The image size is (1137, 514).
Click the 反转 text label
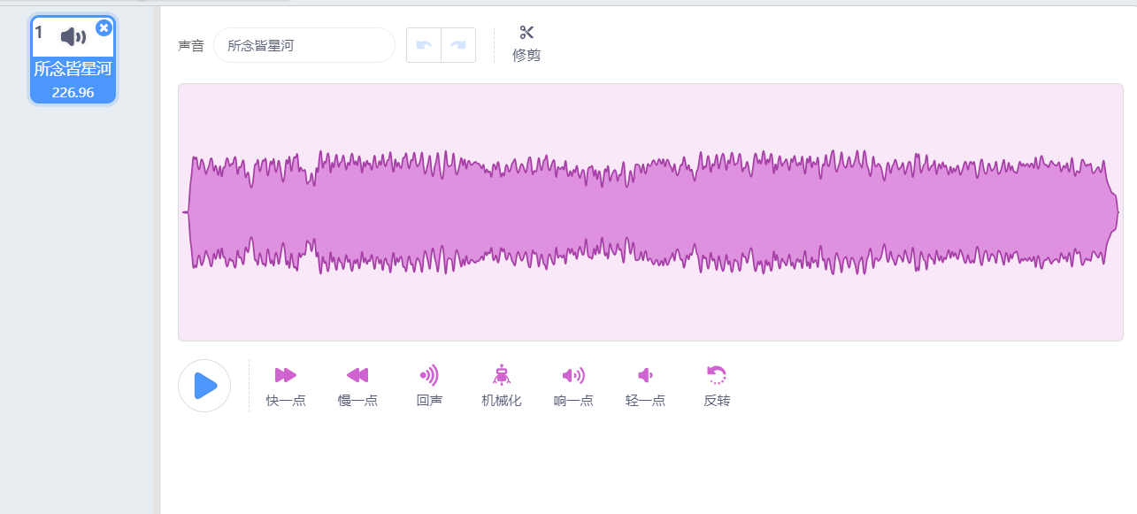click(x=717, y=401)
